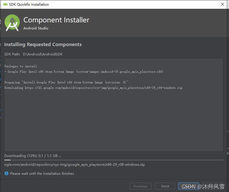Click the 'Packages to install:' log line

tap(21, 66)
